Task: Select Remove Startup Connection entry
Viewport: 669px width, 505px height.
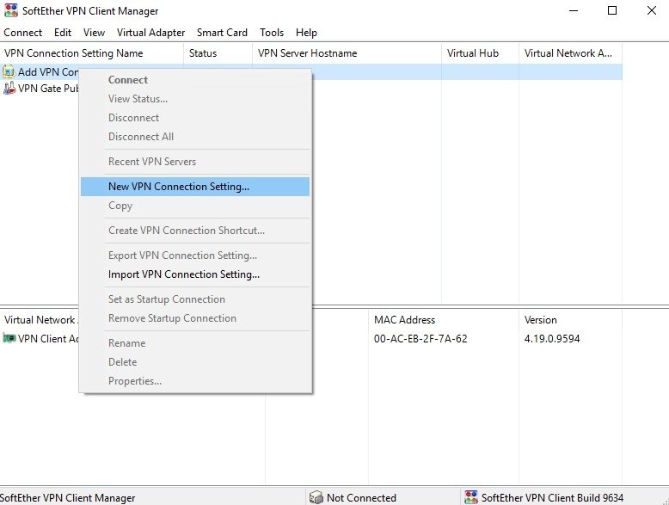Action: point(195,318)
